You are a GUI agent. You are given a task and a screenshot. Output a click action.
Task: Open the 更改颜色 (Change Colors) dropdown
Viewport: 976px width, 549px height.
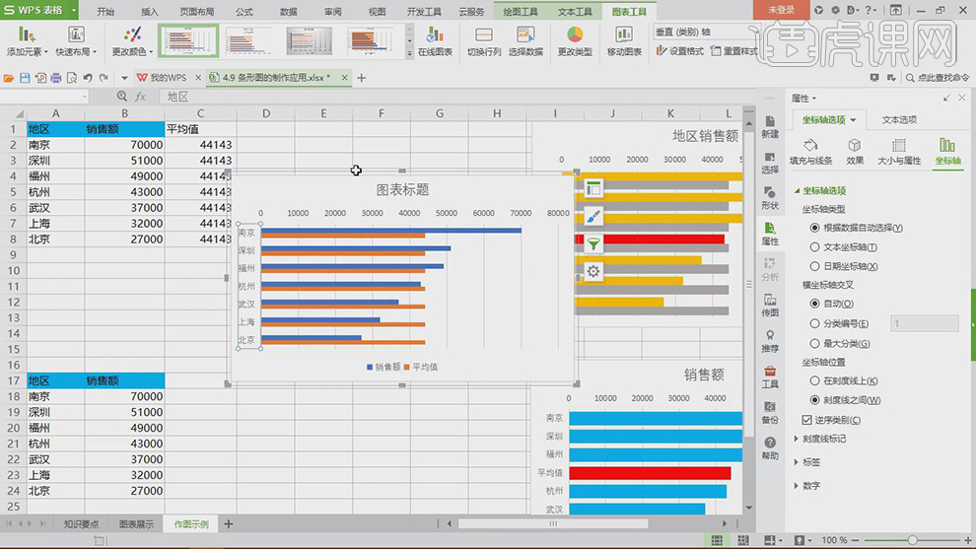tap(132, 41)
